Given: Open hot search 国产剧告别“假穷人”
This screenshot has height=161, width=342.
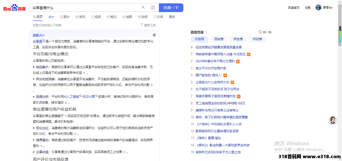Looking at the screenshot, I should click(209, 75).
